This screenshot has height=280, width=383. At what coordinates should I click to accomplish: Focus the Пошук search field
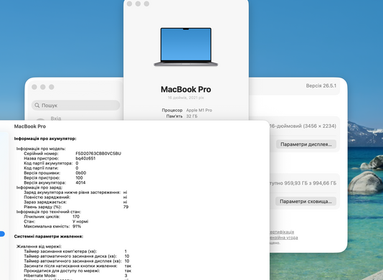[76, 105]
